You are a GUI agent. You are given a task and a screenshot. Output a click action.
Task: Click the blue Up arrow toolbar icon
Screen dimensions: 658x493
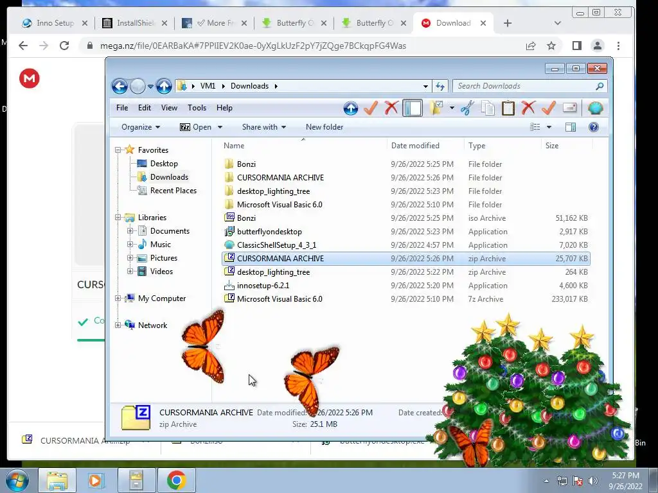[351, 108]
